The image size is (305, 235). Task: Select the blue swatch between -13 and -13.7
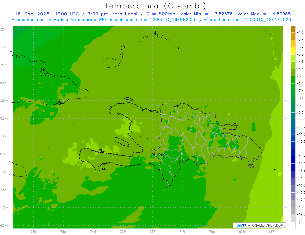293,153
